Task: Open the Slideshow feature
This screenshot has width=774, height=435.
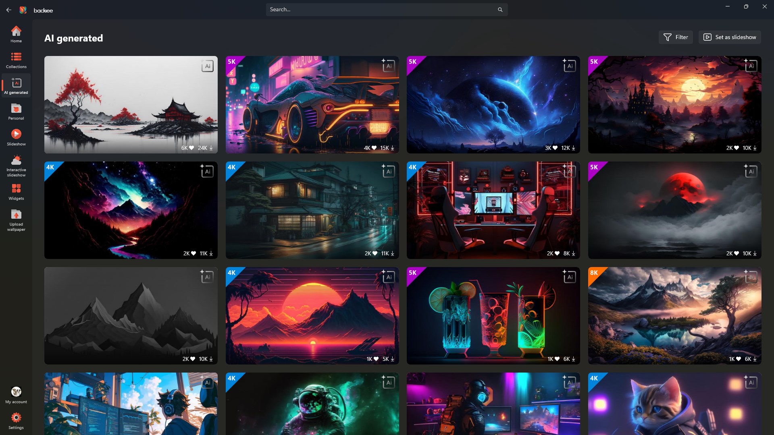Action: click(x=16, y=137)
